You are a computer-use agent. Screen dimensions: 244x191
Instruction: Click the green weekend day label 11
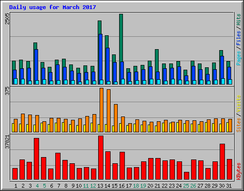coord(86,186)
